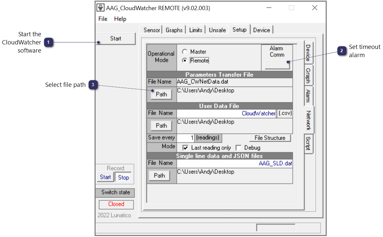Click the main Start button
The width and height of the screenshot is (383, 237).
point(116,39)
